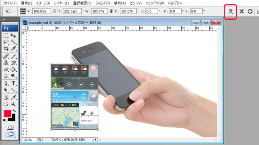Select the Brush tool
The image size is (259, 145).
pos(13,56)
